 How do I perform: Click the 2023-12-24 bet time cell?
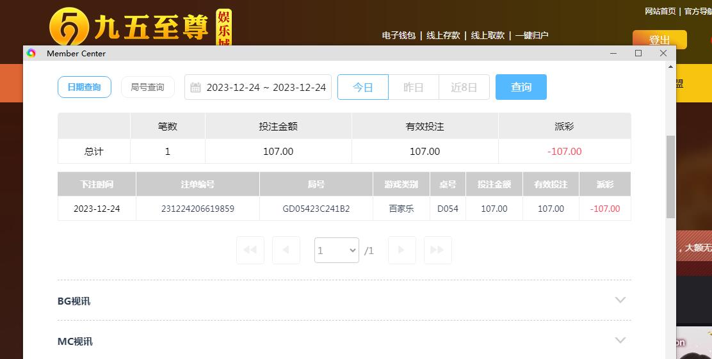click(97, 209)
